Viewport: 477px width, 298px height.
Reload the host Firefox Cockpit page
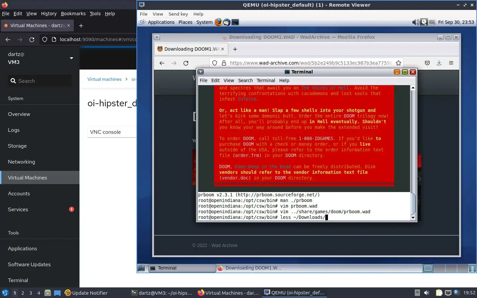pyautogui.click(x=32, y=39)
